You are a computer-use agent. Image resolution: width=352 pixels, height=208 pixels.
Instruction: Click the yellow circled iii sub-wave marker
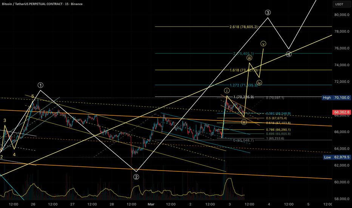pyautogui.click(x=250, y=58)
